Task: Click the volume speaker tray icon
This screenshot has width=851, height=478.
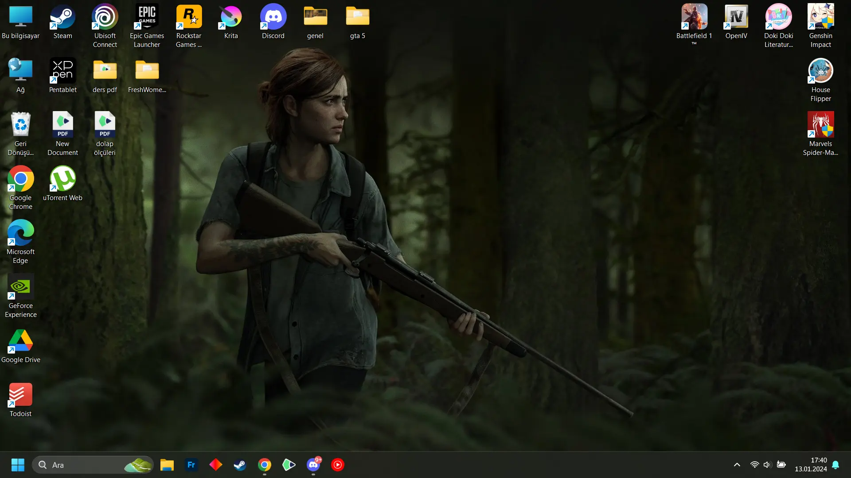Action: (768, 465)
